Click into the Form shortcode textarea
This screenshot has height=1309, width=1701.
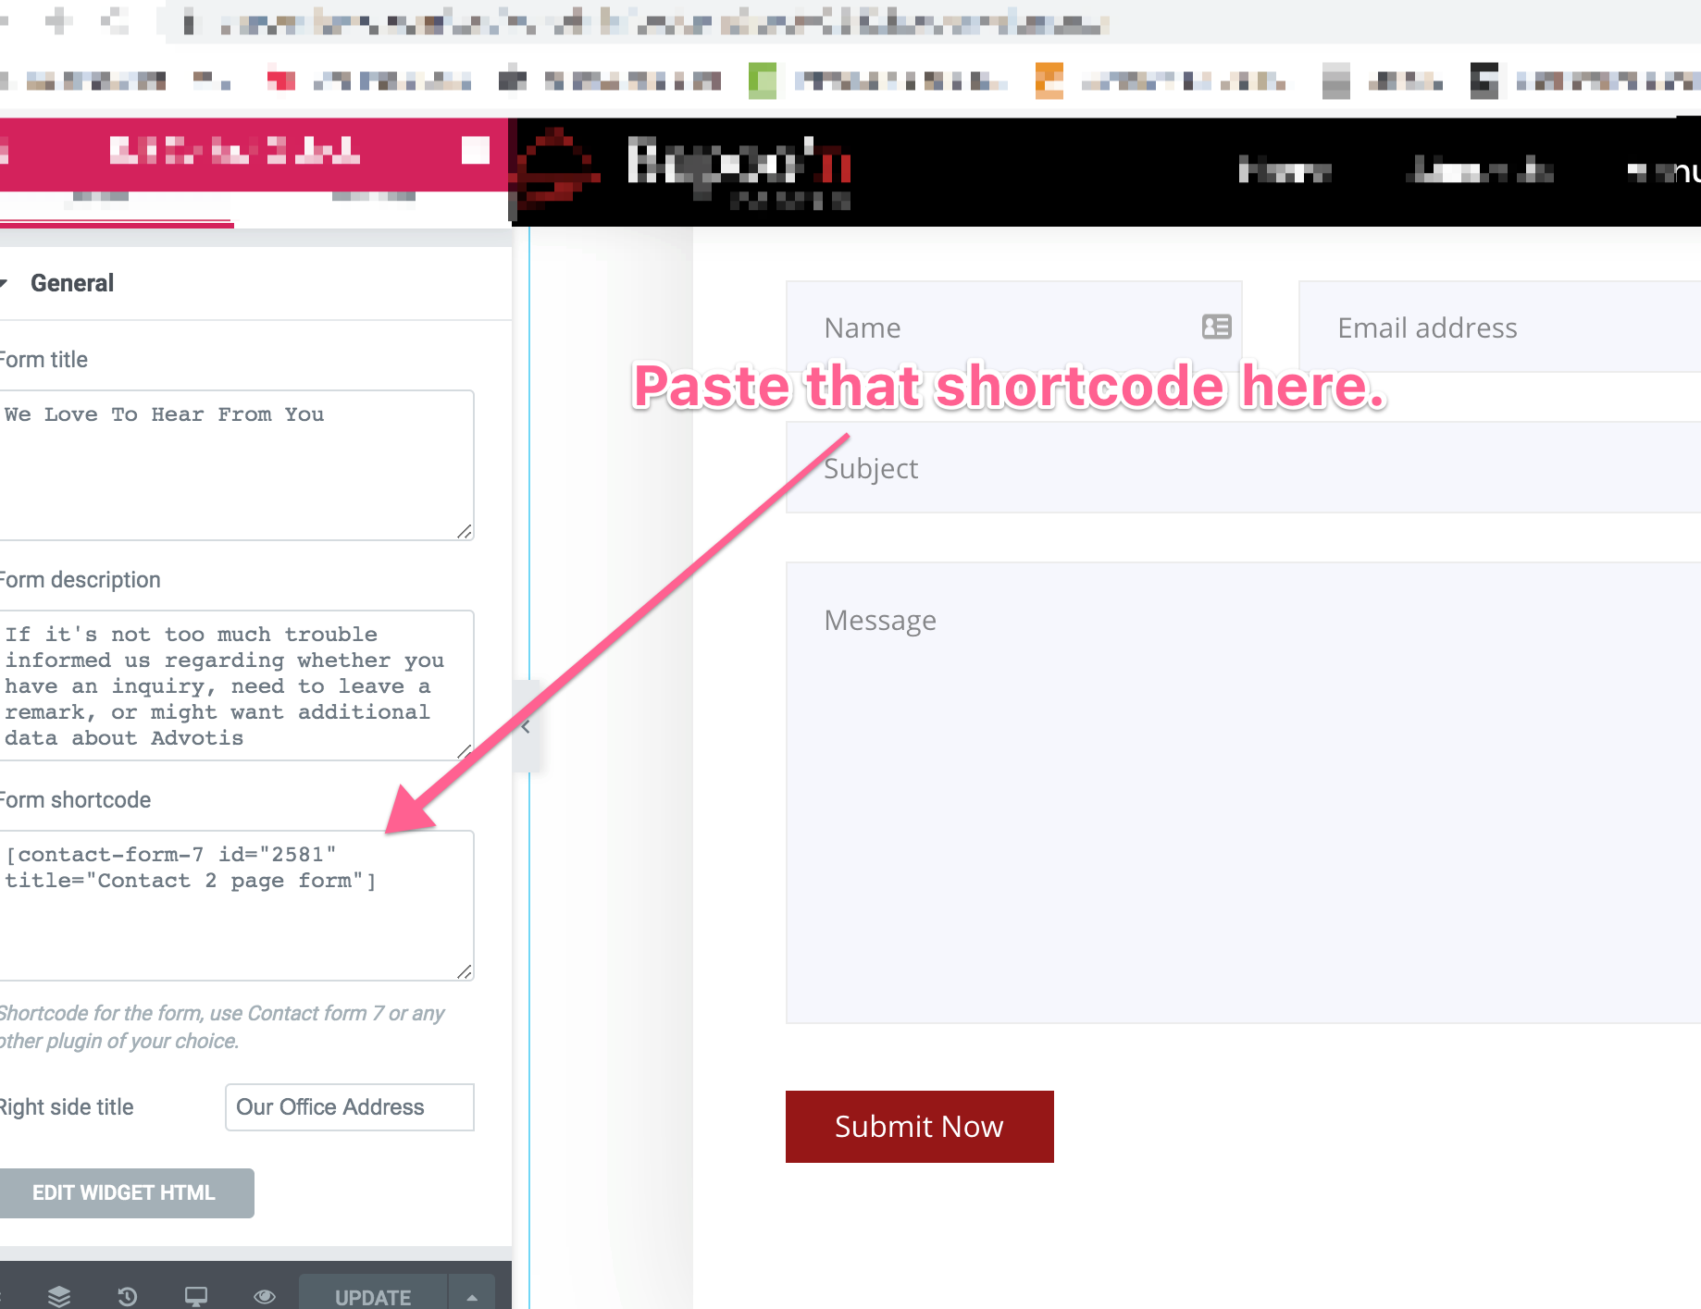click(231, 905)
